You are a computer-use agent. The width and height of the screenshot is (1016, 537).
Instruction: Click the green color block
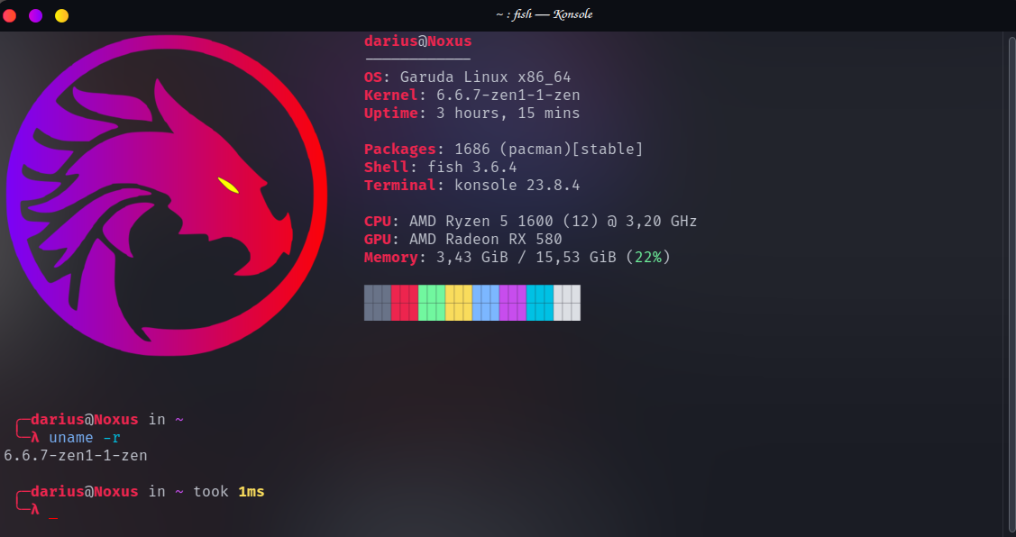(432, 303)
